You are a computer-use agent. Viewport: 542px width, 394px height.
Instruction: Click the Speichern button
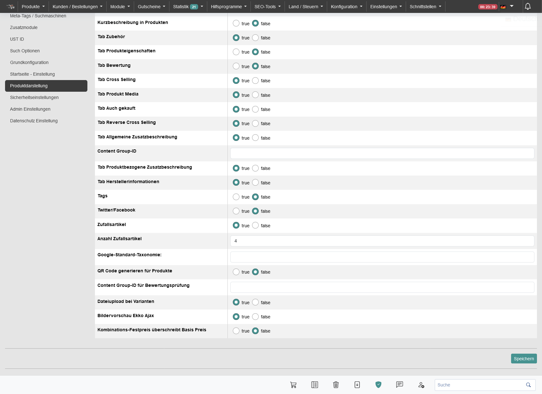(524, 359)
